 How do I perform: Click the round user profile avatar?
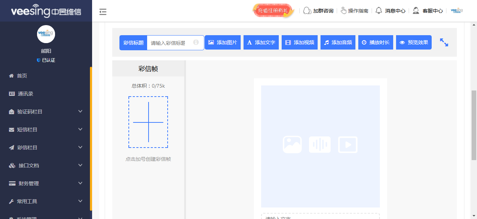click(46, 34)
